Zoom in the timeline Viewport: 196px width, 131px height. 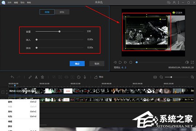click(x=192, y=77)
